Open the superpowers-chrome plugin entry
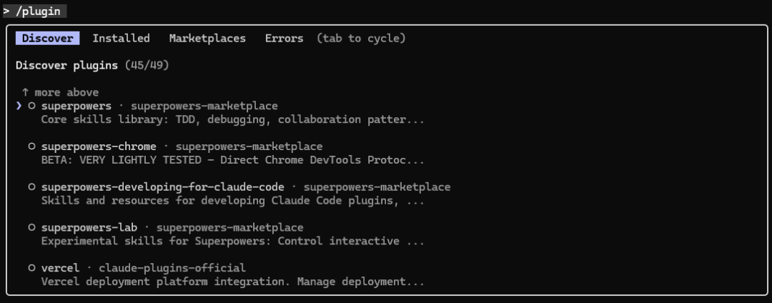 coord(99,146)
